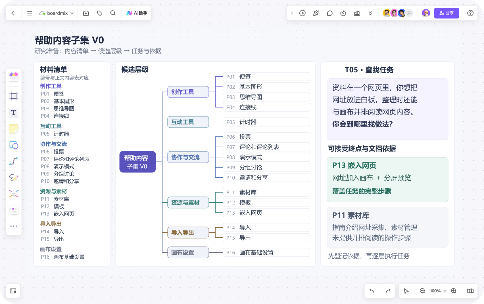484x304 pixels.
Task: Open the timer icon in the top bar
Action: pos(343,13)
